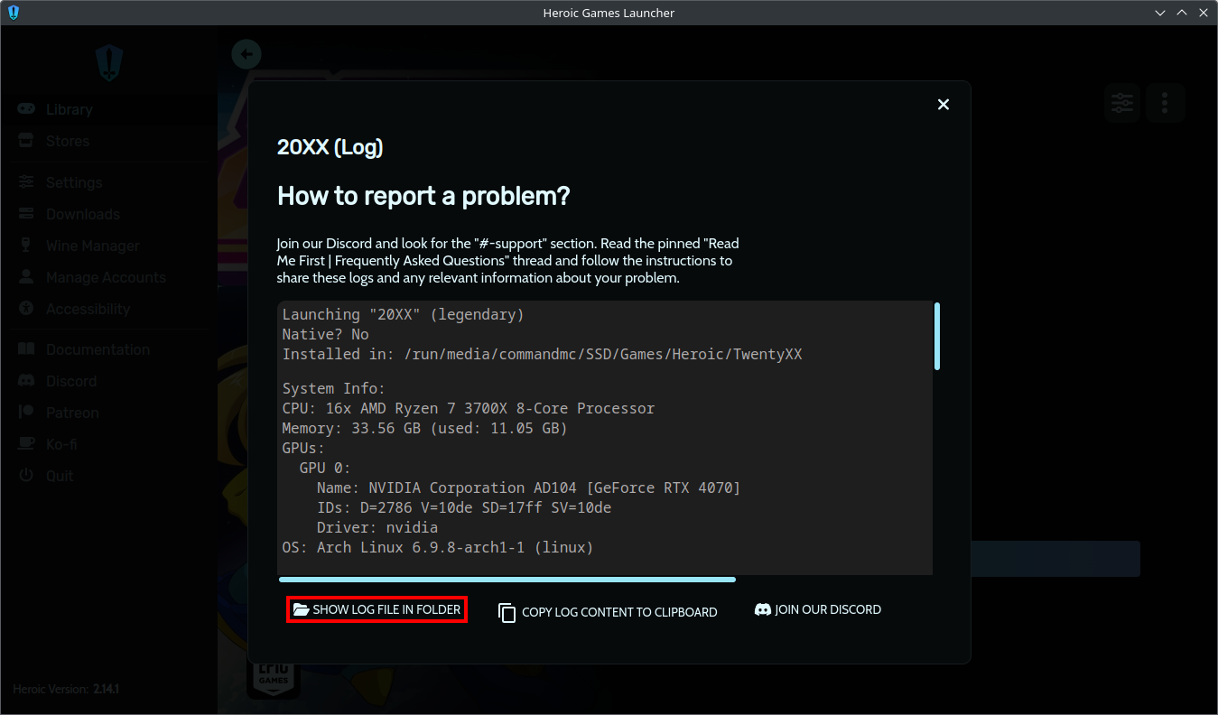Click Heroic logo in sidebar
Image resolution: width=1218 pixels, height=715 pixels.
point(109,62)
